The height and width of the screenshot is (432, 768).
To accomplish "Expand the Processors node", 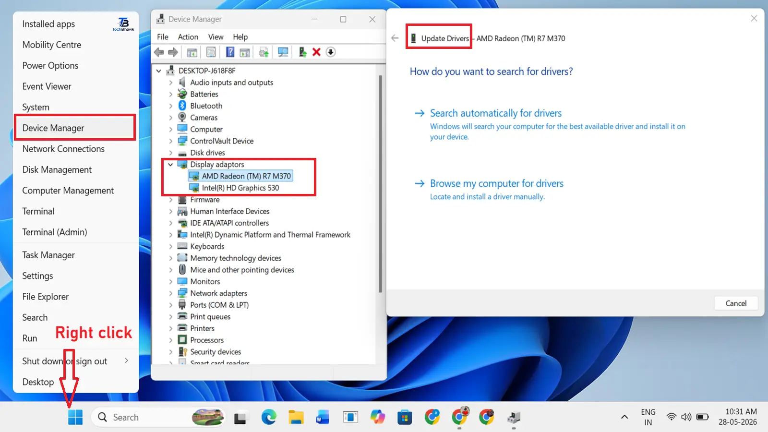I will 170,340.
